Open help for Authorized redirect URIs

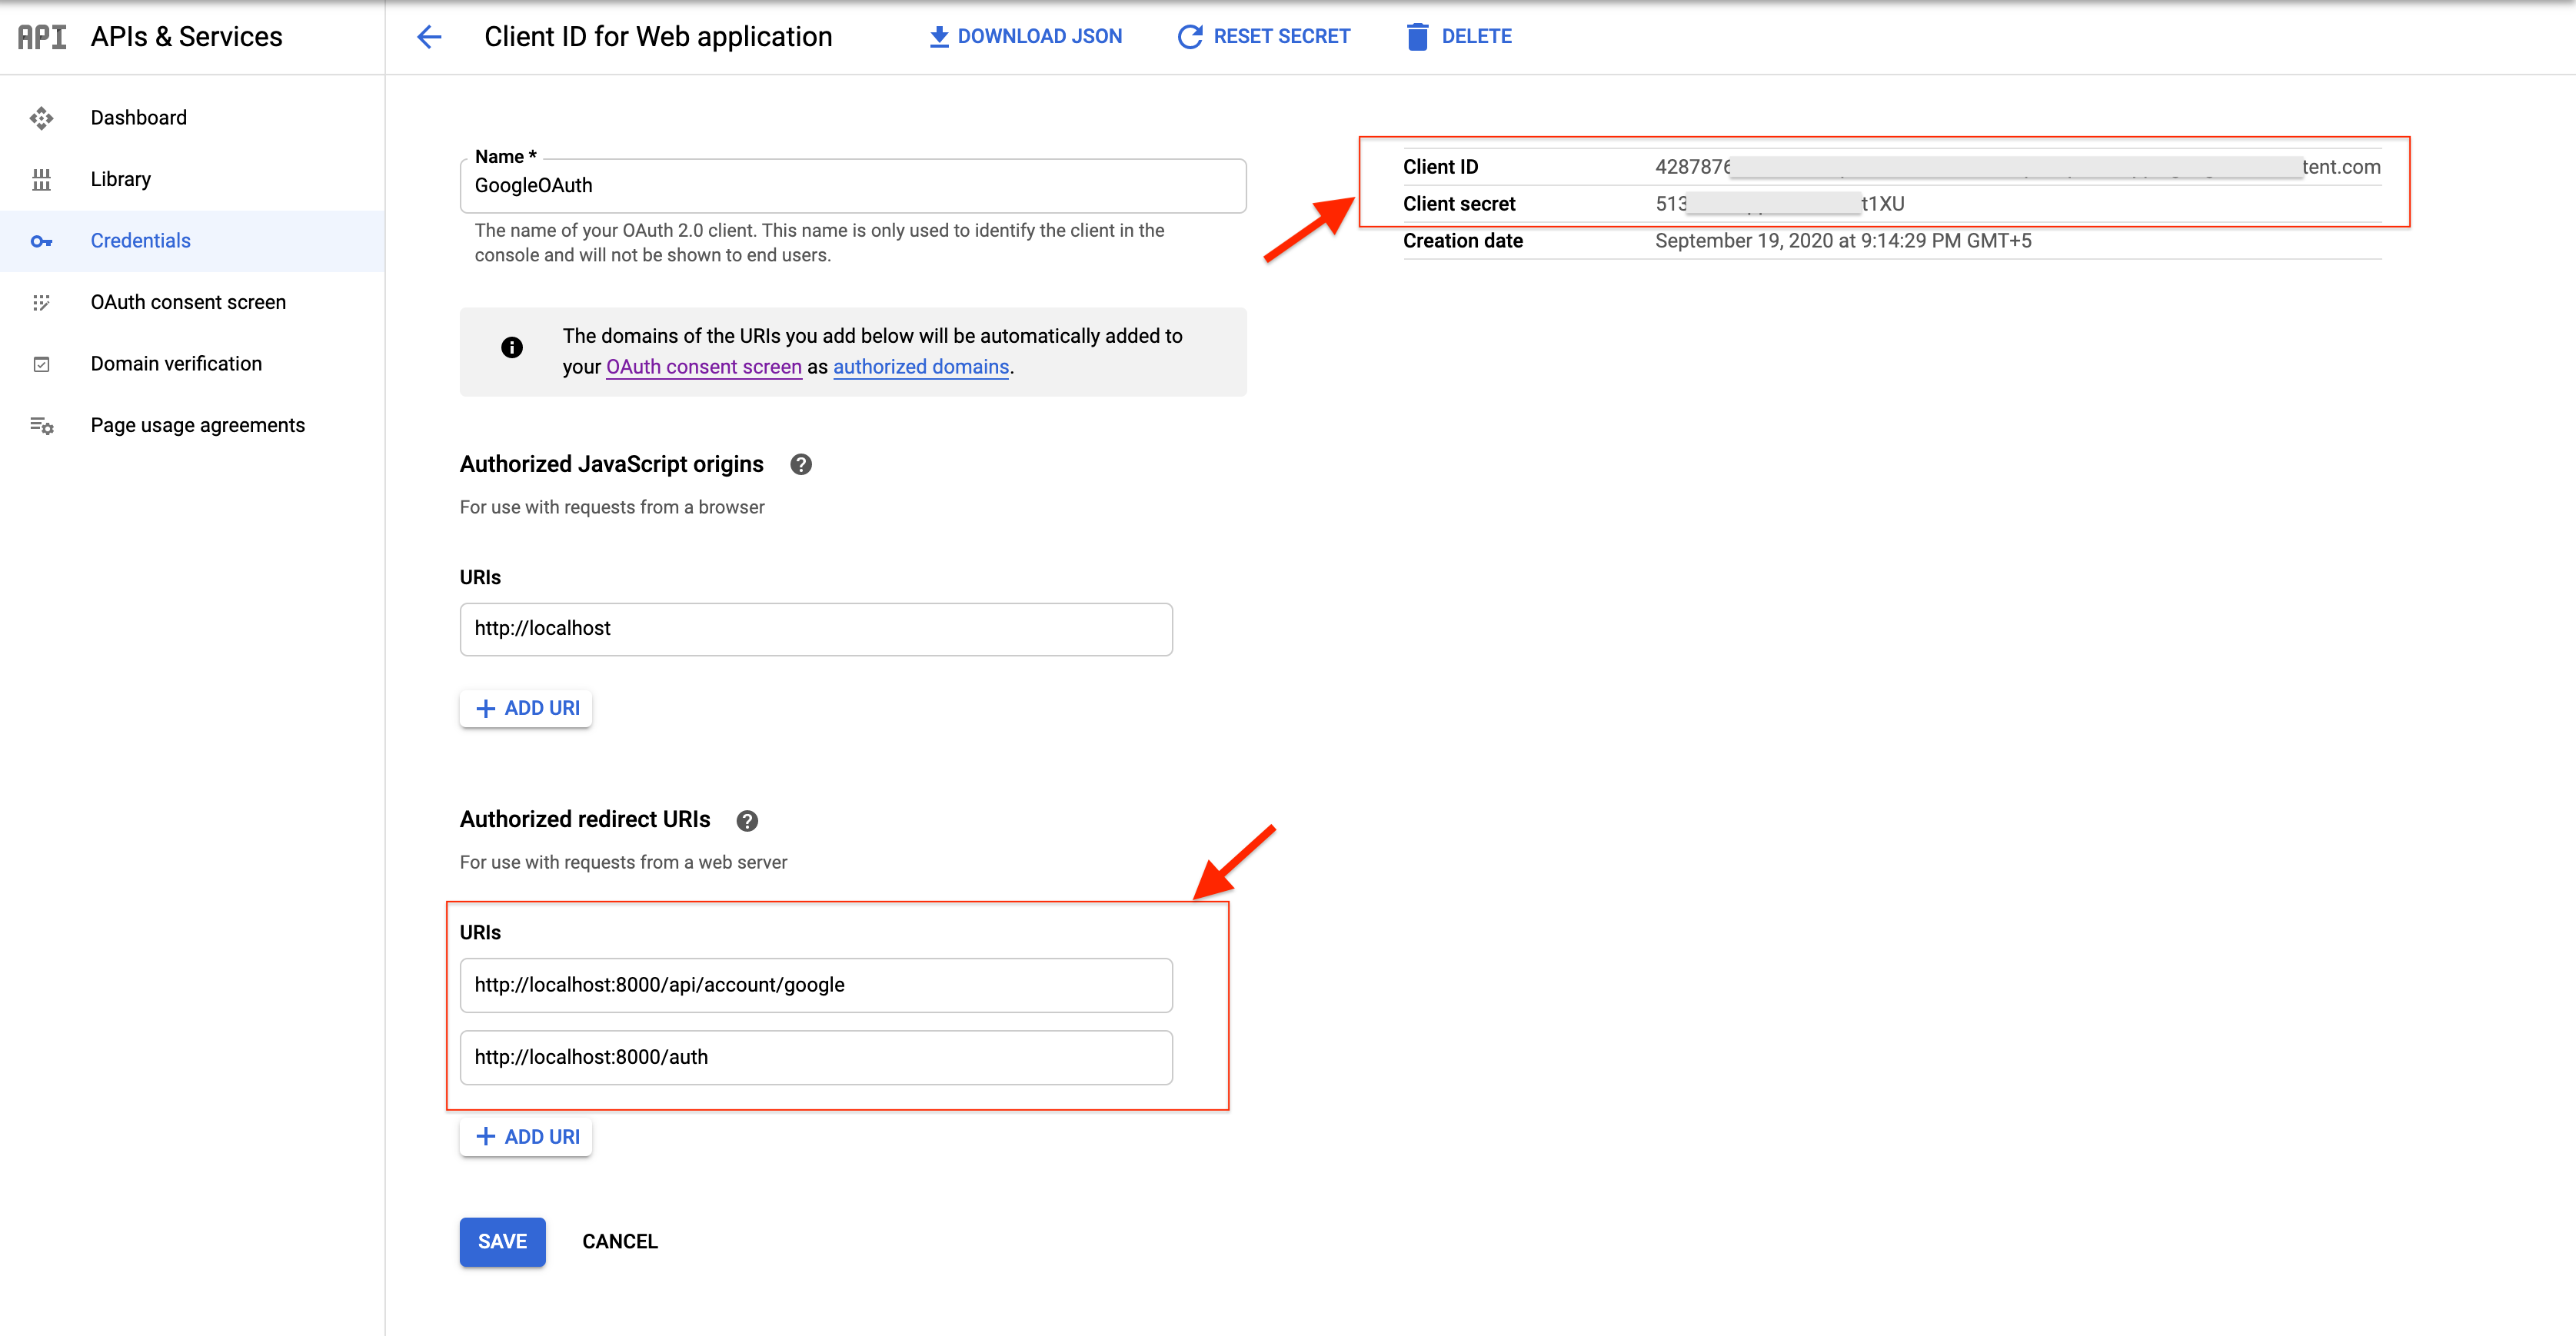pos(746,820)
